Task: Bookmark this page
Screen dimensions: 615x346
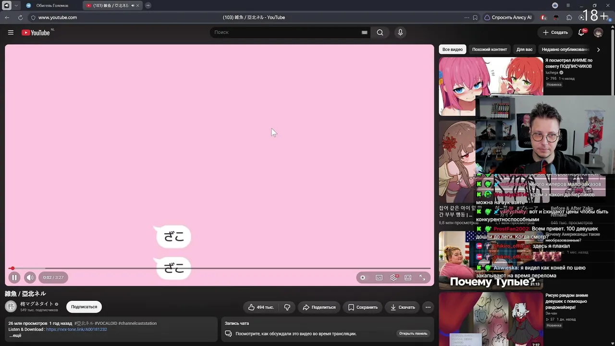Action: (475, 17)
